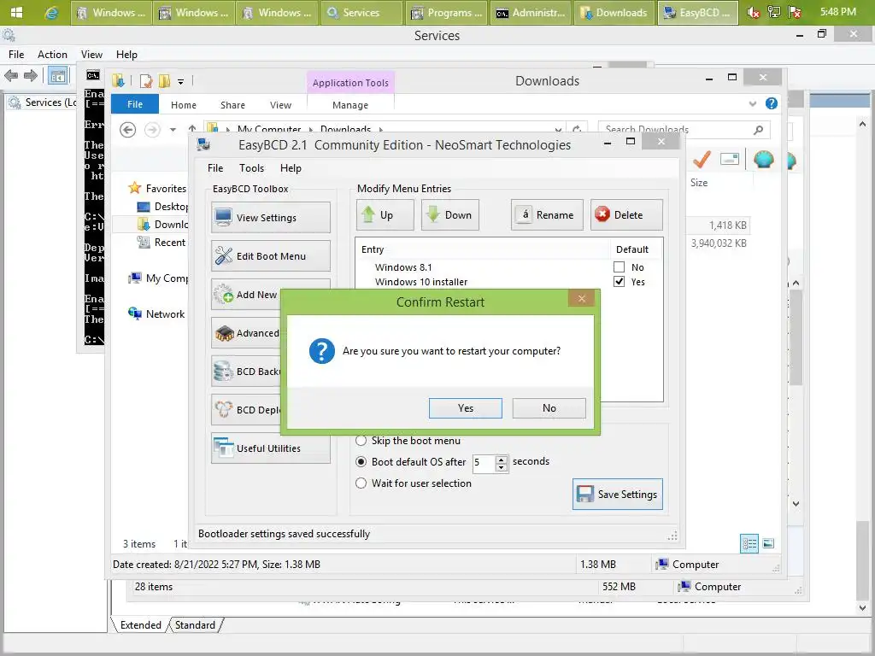The image size is (875, 656).
Task: Rename the selected boot entry
Action: click(547, 214)
